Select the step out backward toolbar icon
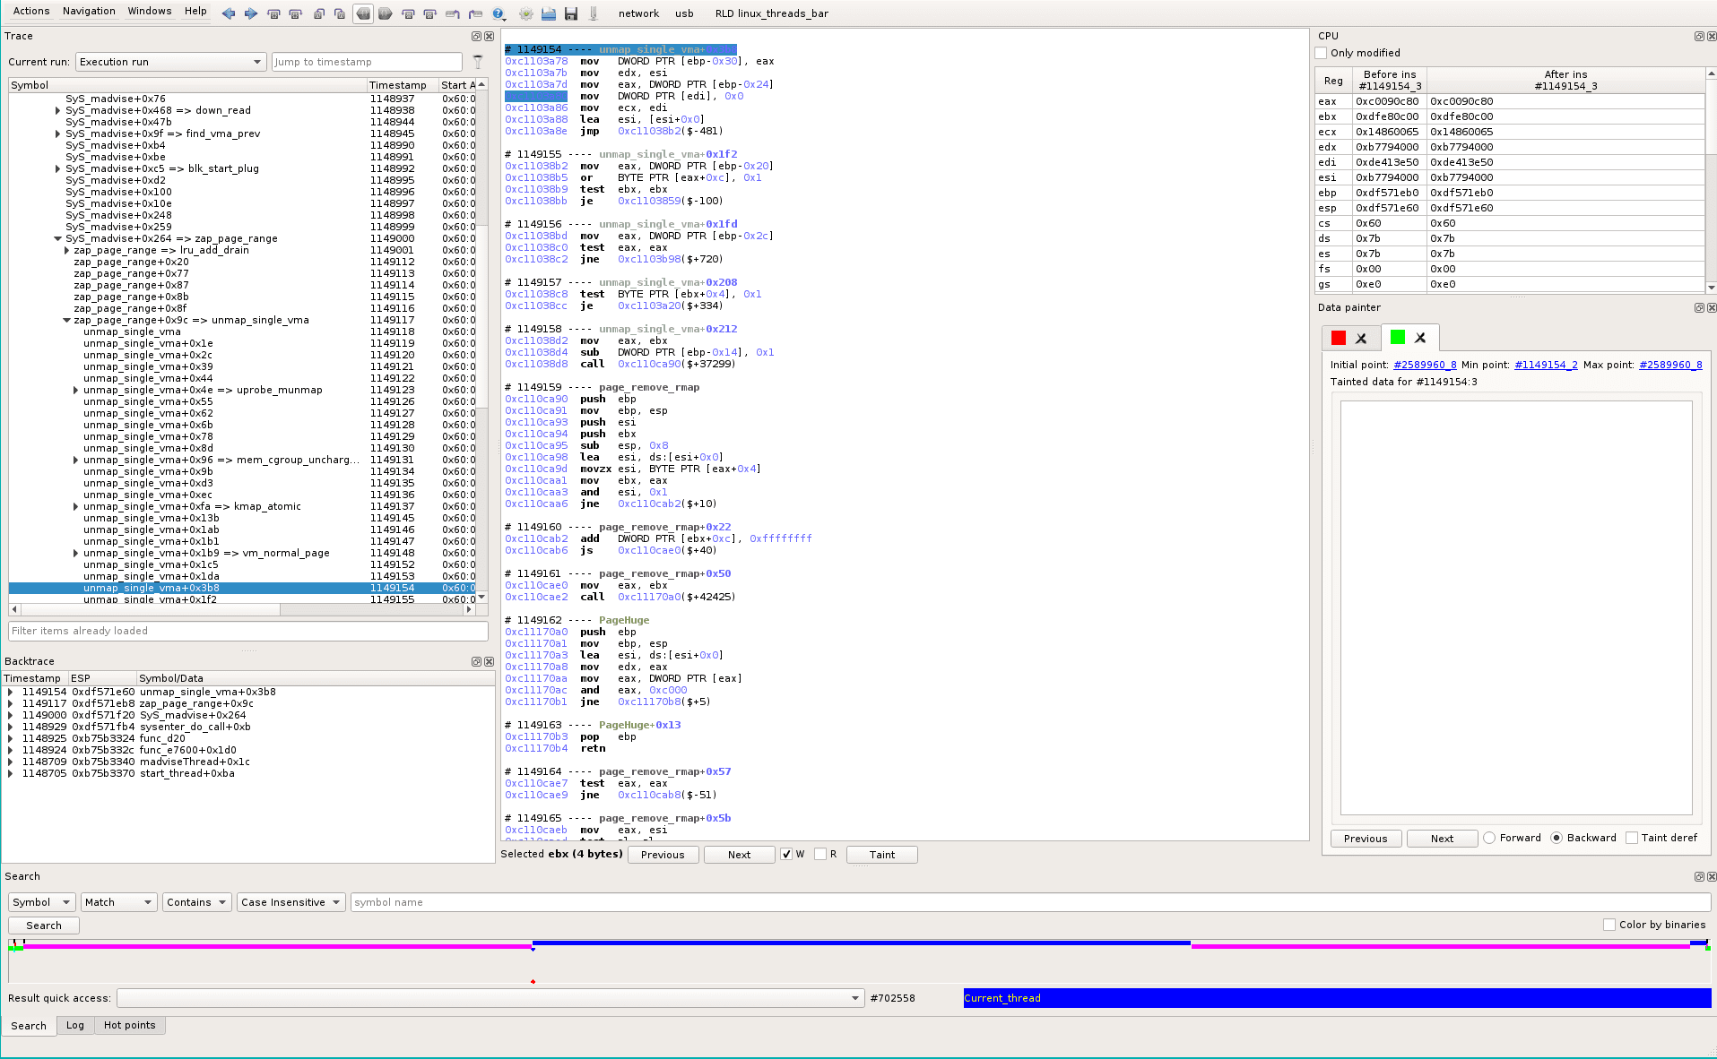Screen dimensions: 1717x1059 (x=319, y=13)
